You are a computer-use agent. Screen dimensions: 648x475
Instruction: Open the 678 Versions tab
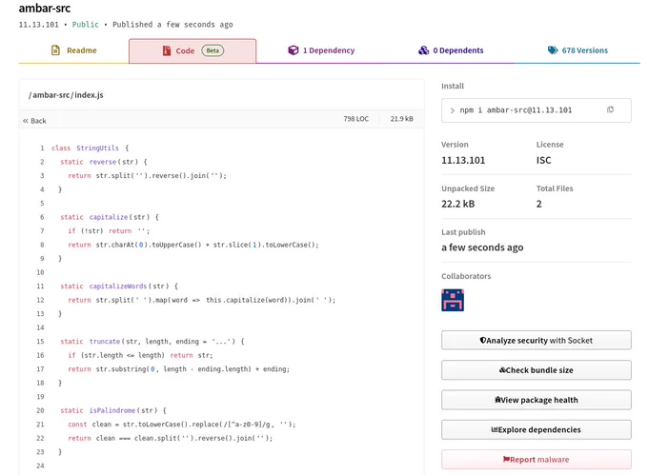point(577,50)
